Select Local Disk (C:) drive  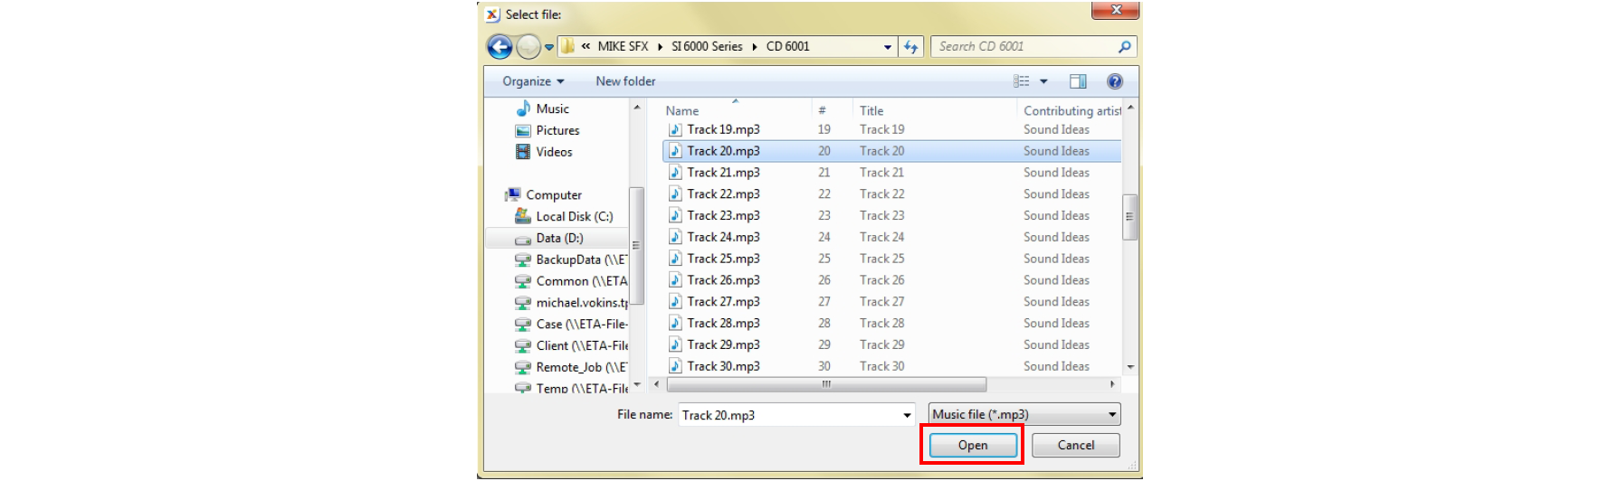click(573, 216)
